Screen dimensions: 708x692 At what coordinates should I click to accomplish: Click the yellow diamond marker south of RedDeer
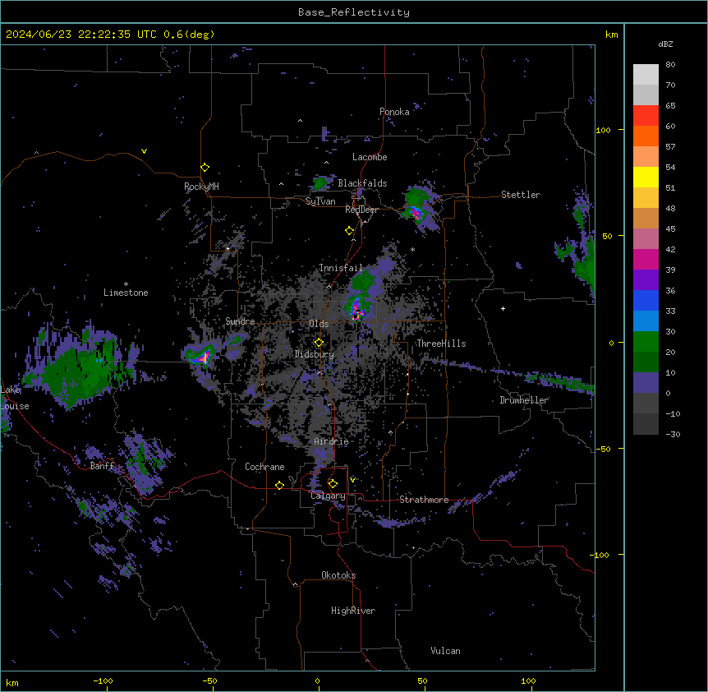point(350,231)
